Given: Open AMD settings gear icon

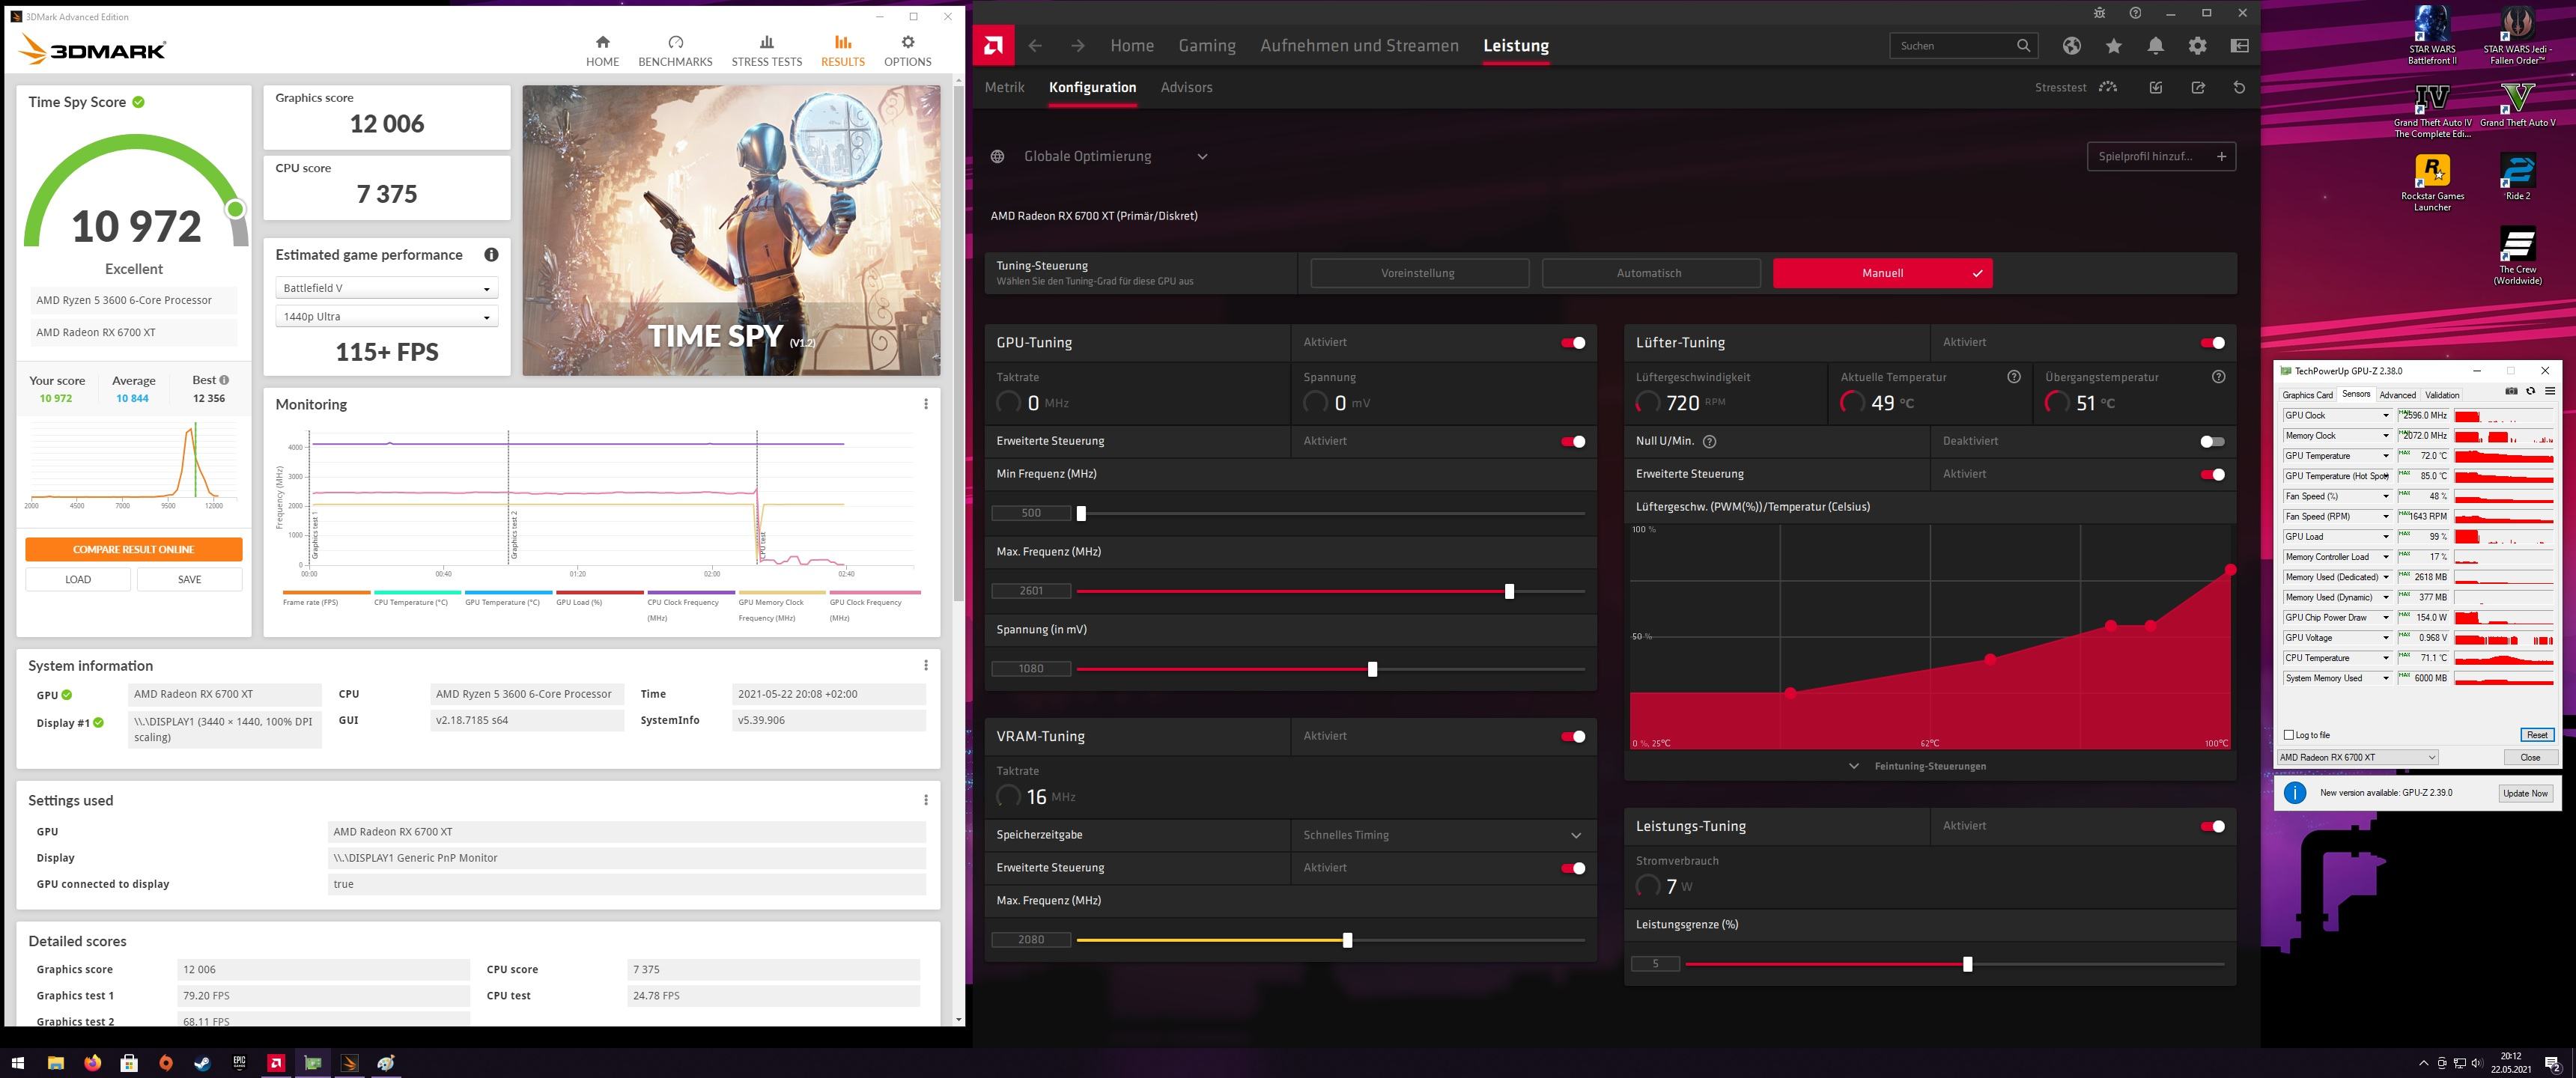Looking at the screenshot, I should [x=2197, y=46].
